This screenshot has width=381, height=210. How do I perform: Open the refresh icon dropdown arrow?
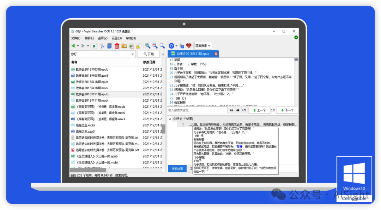click(x=176, y=46)
